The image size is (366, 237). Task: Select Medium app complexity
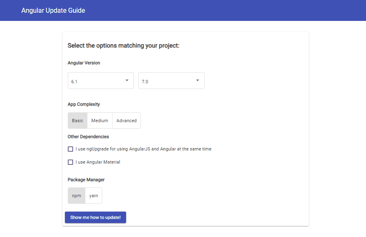click(100, 121)
